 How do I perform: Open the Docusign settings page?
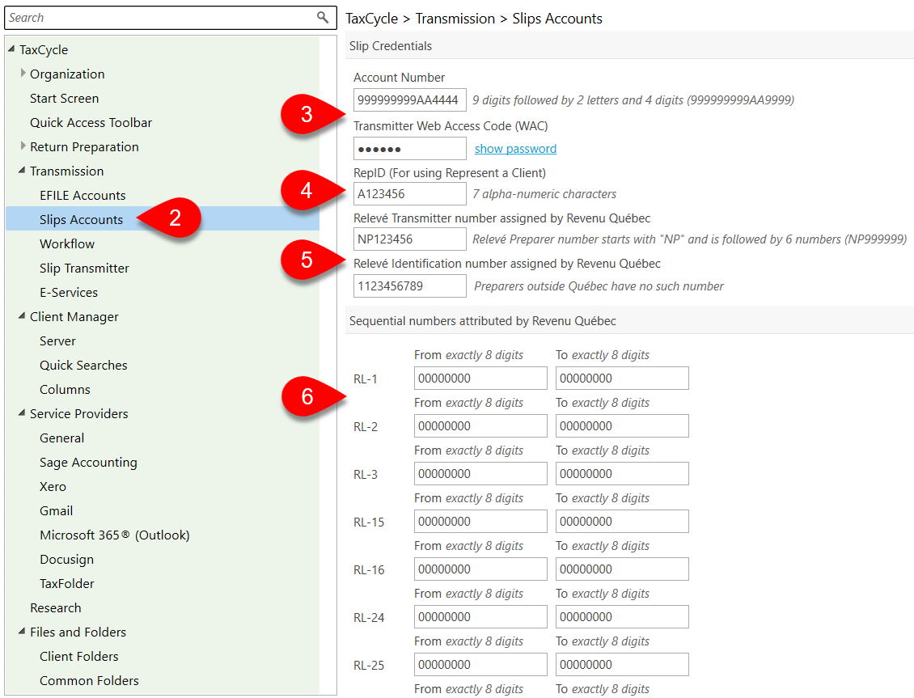66,560
